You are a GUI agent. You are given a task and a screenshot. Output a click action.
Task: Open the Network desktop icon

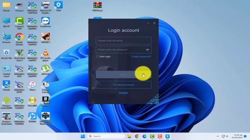[6, 38]
